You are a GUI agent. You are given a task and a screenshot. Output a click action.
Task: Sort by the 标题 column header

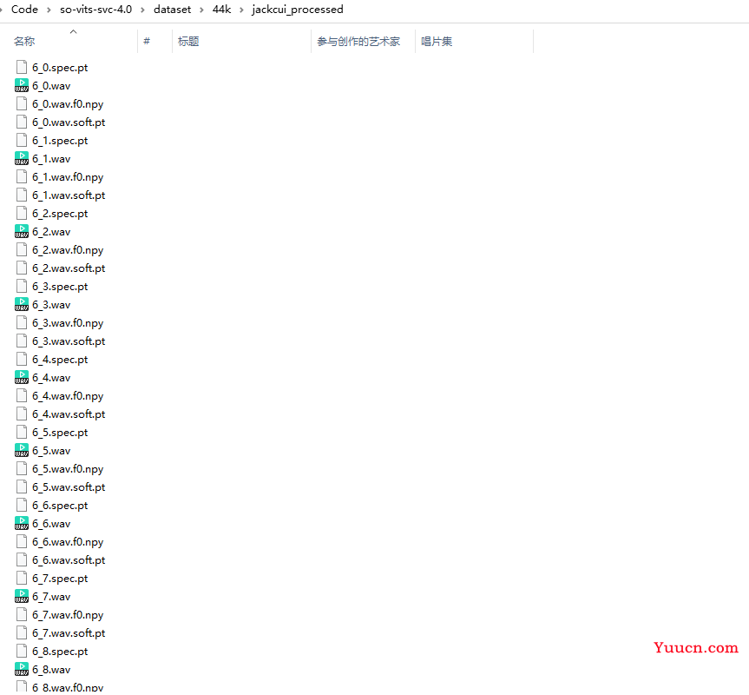point(188,42)
